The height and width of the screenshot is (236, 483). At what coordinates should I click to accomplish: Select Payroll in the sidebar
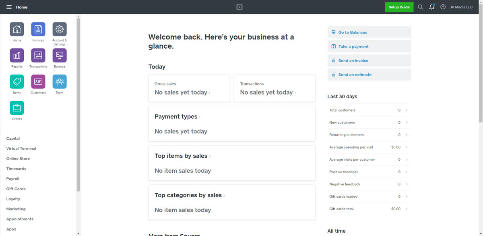click(13, 179)
